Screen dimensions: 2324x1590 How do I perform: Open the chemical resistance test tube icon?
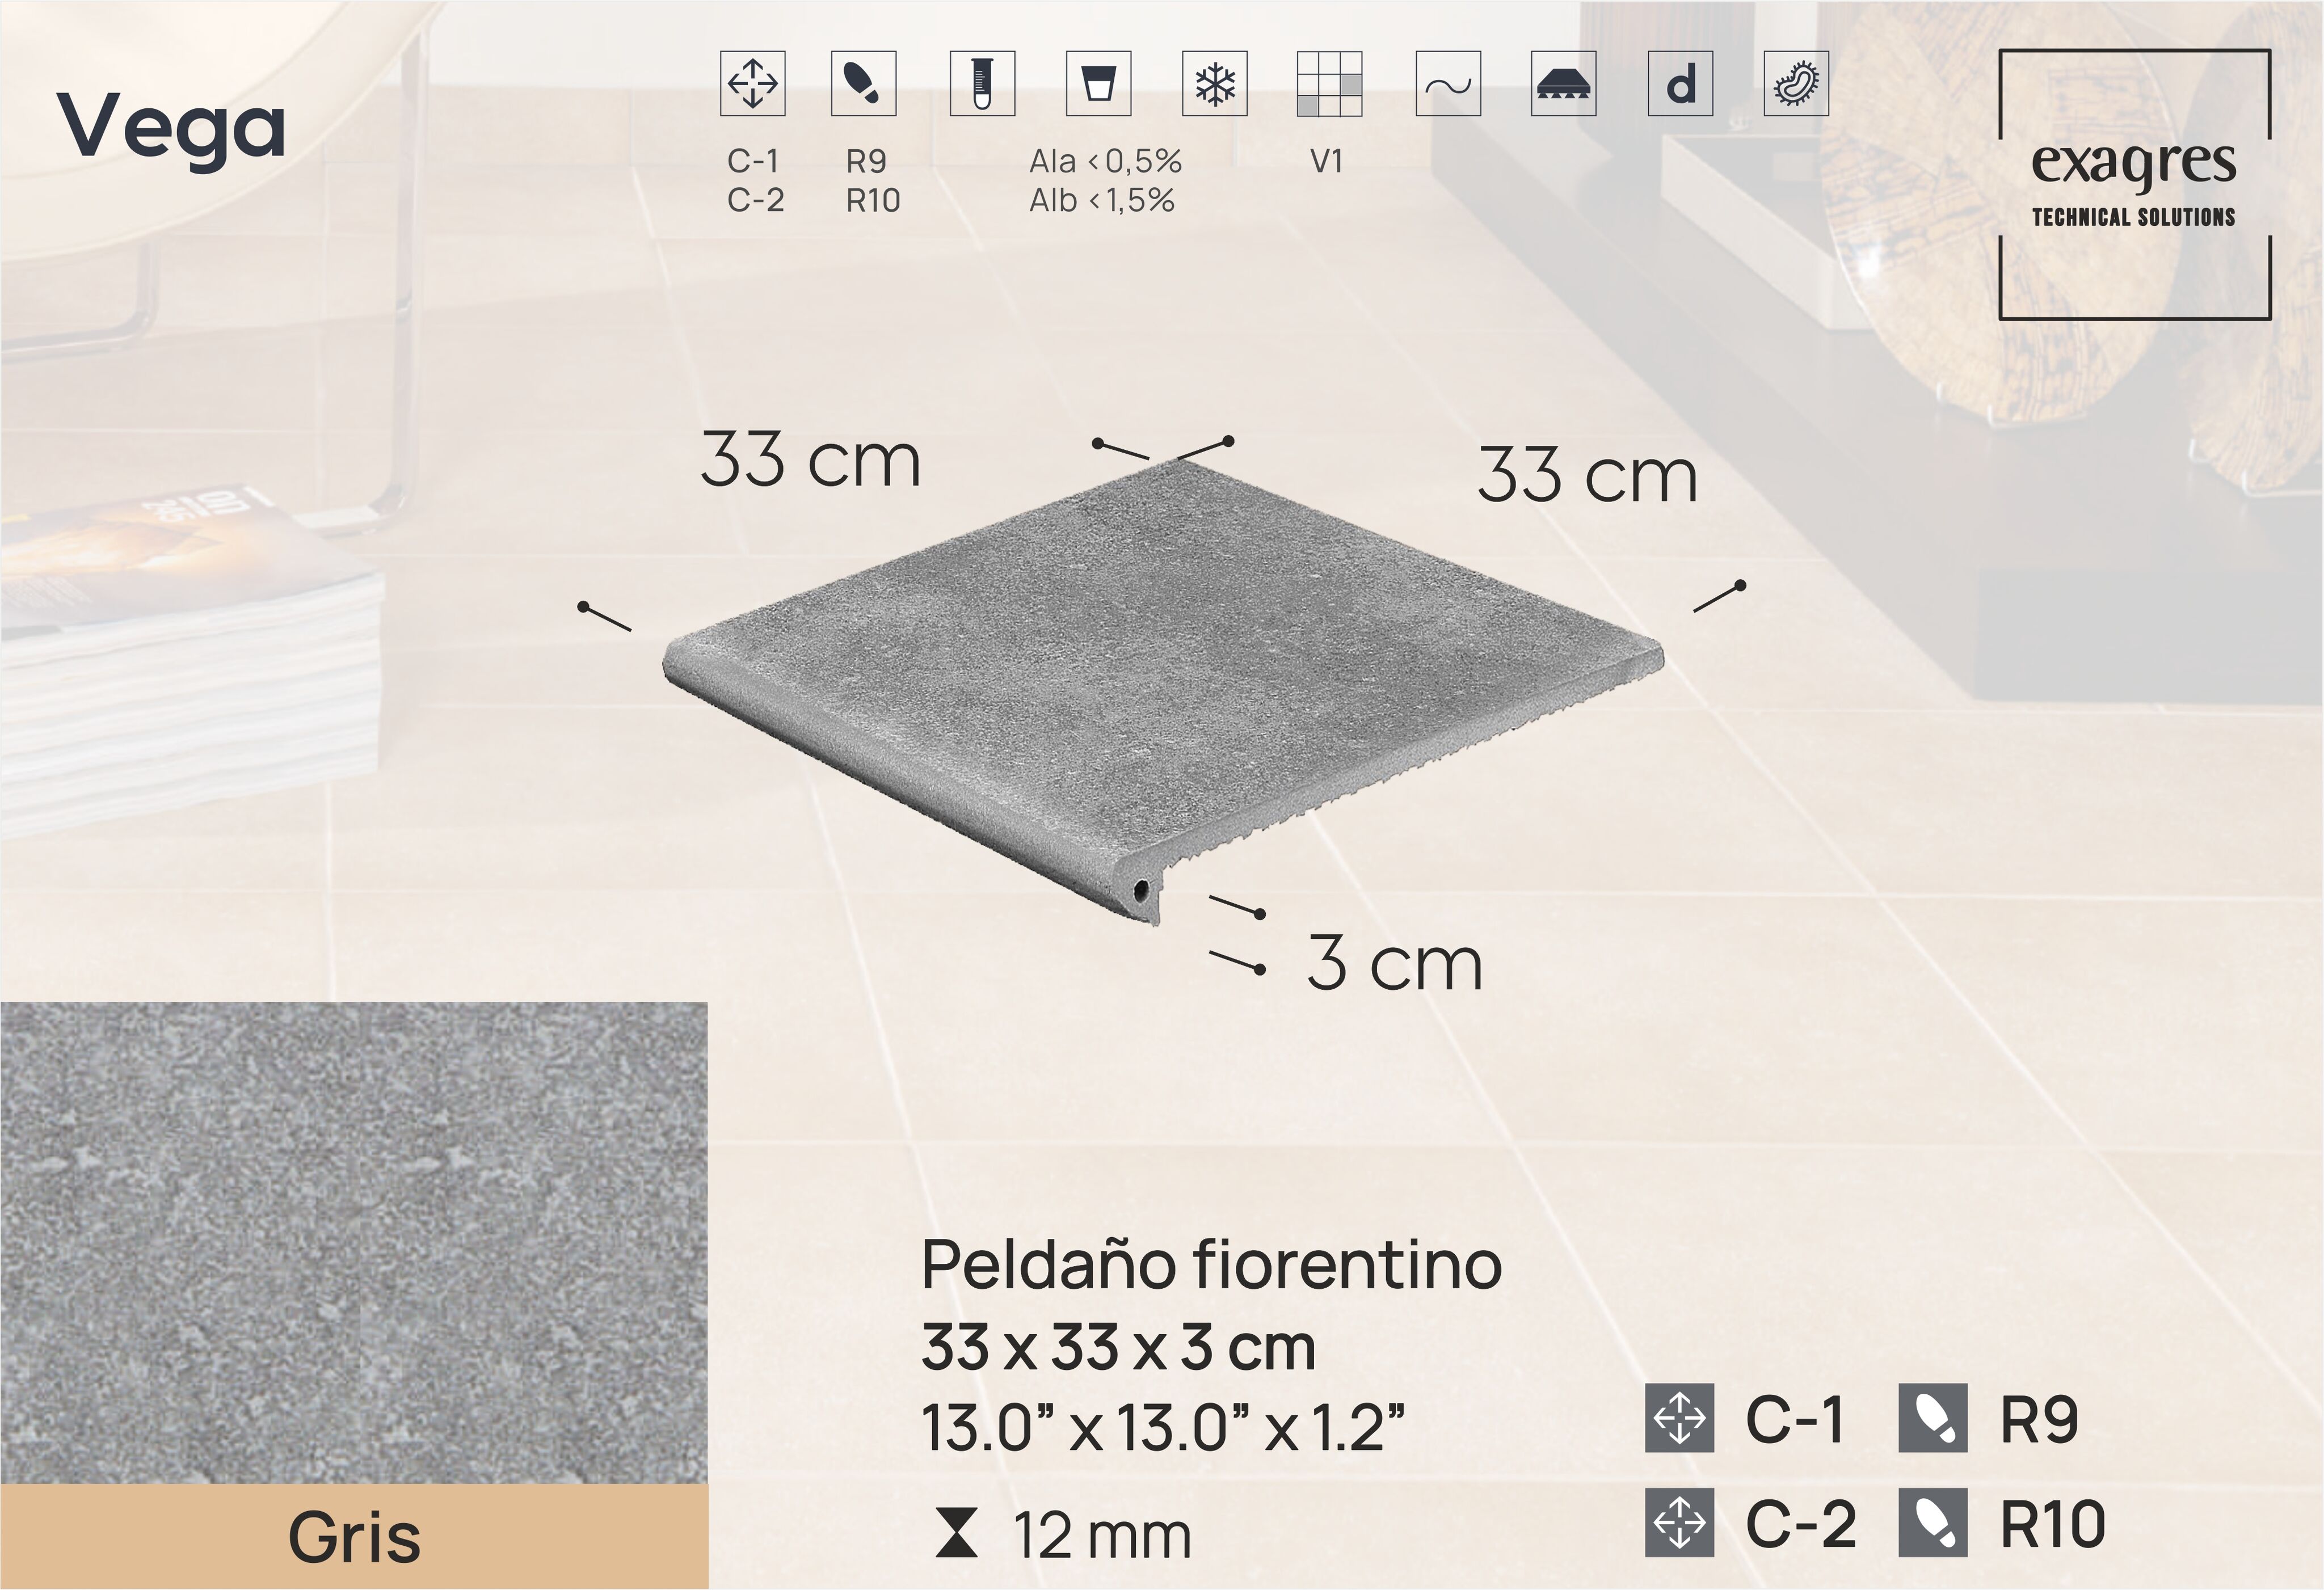click(x=984, y=85)
